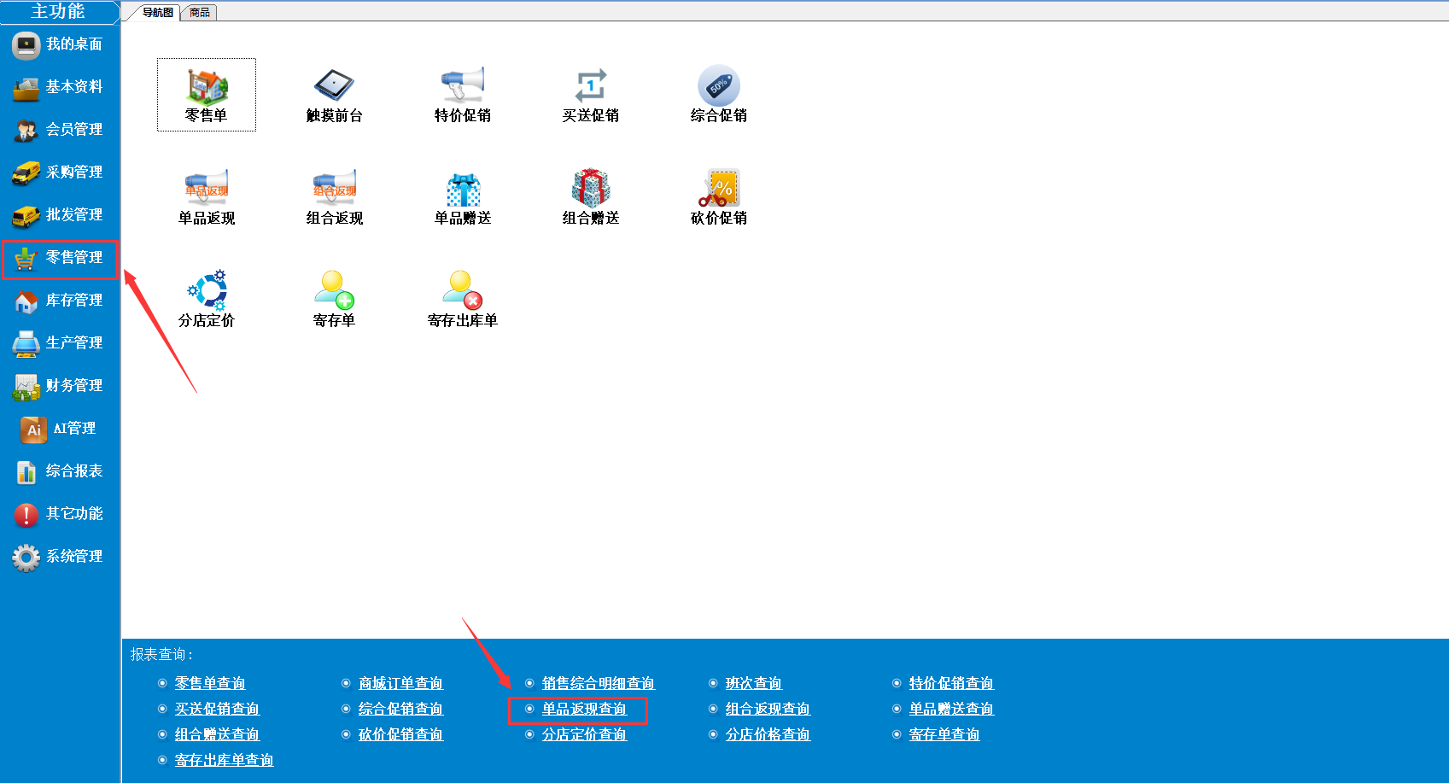Open 寄存单查询 report link

(x=944, y=734)
